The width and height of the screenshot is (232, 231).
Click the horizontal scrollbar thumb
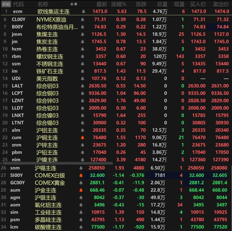tap(58, 163)
